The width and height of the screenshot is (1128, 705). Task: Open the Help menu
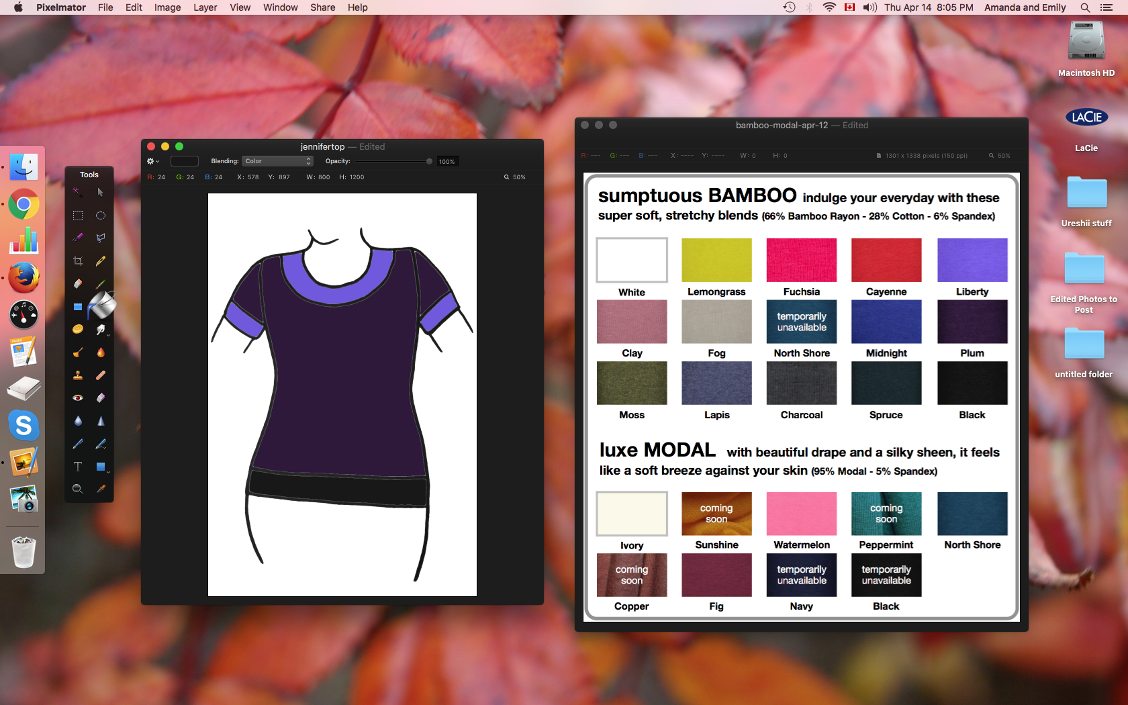[357, 7]
